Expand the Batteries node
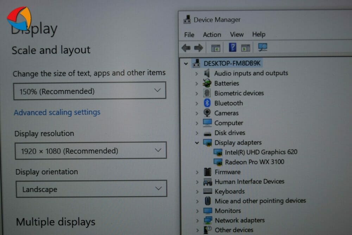The width and height of the screenshot is (352, 235). tap(196, 84)
